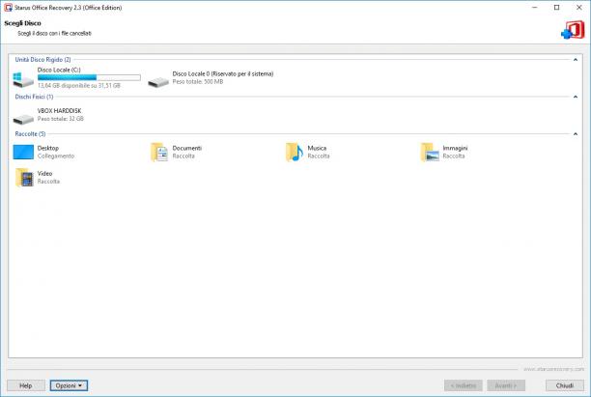Screen dimensions: 591x397
Task: Click the Office recovery logo in header
Action: click(x=573, y=30)
